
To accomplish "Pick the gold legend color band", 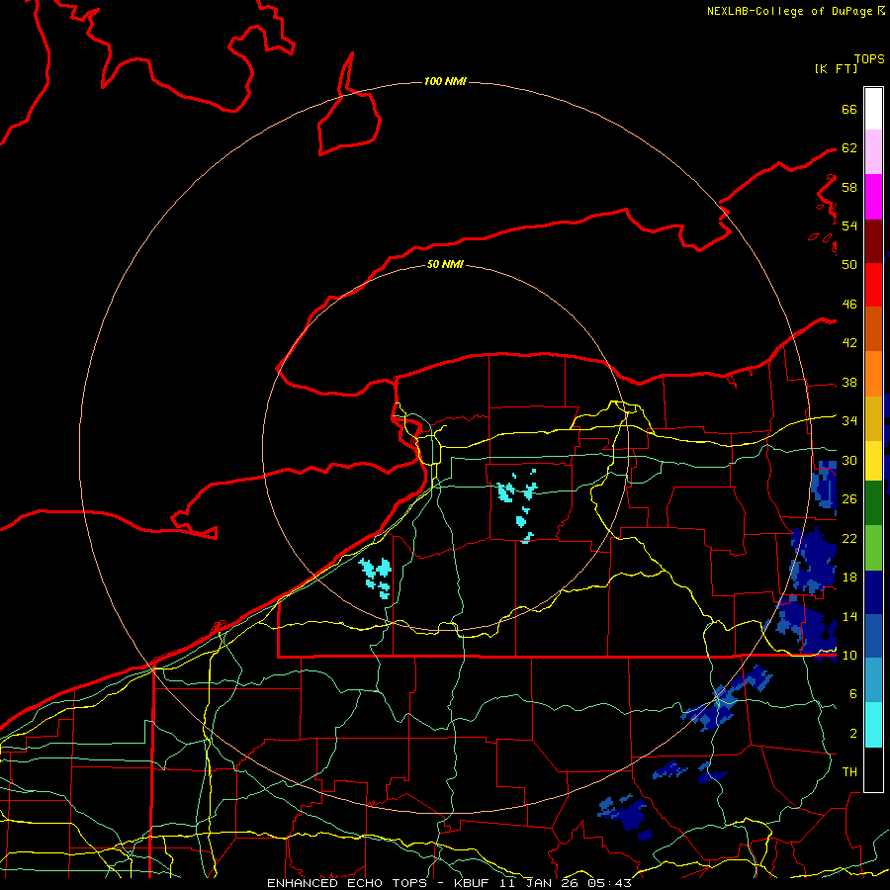I will pyautogui.click(x=873, y=418).
